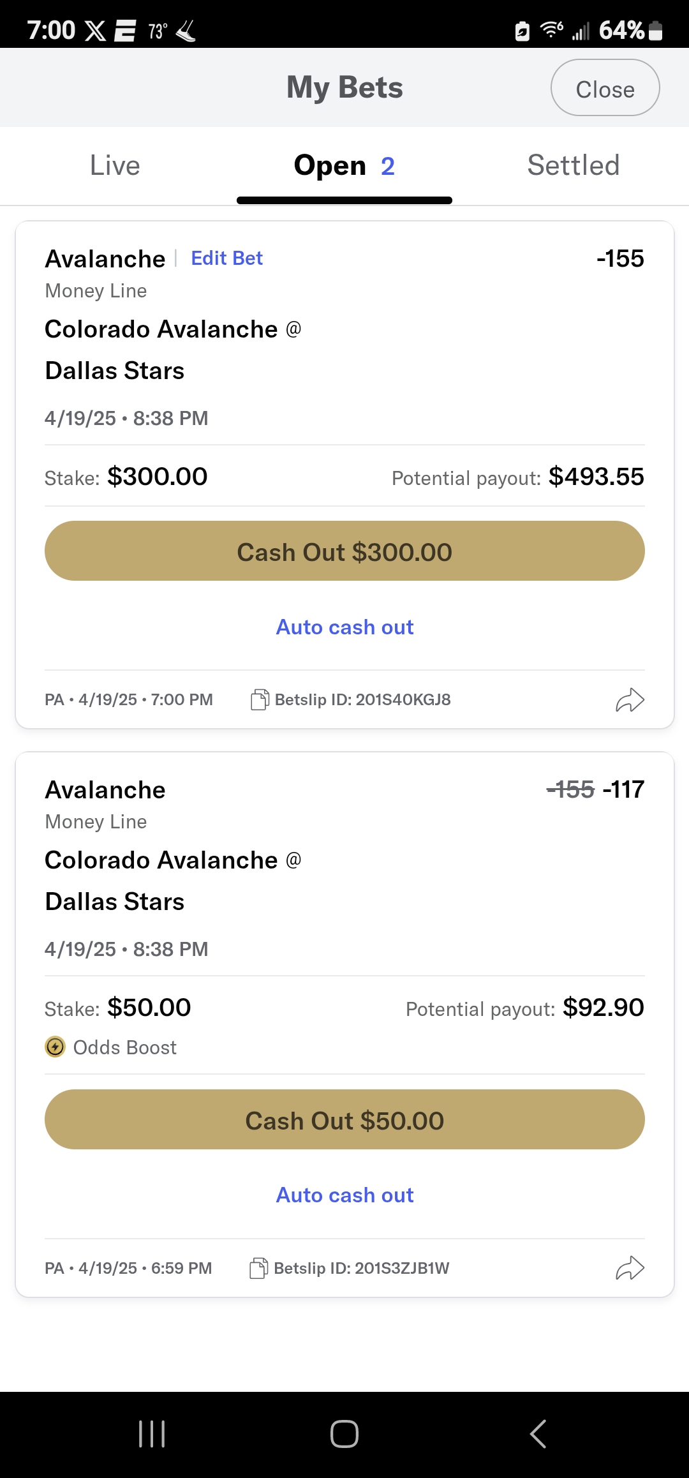Tap the battery status icon
Viewport: 689px width, 1478px height.
[x=655, y=31]
